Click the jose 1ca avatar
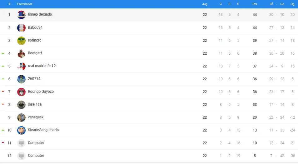This screenshot has width=298, height=164. click(x=21, y=105)
